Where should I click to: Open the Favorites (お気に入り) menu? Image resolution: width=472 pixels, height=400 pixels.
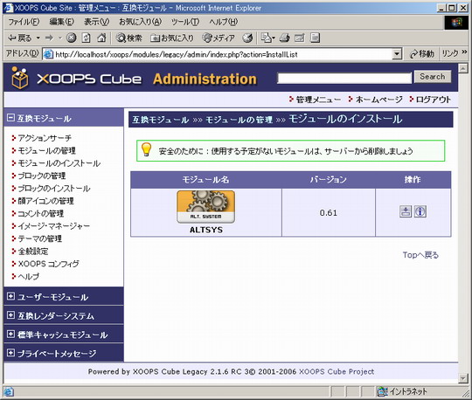140,22
